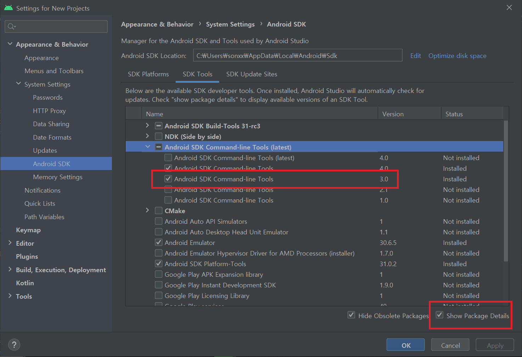Image resolution: width=522 pixels, height=357 pixels.
Task: Expand the CMake row
Action: click(x=147, y=210)
